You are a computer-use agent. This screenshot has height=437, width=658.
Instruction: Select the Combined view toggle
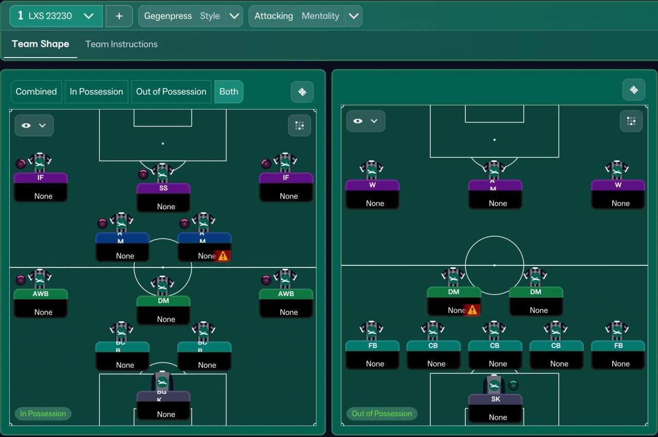36,92
